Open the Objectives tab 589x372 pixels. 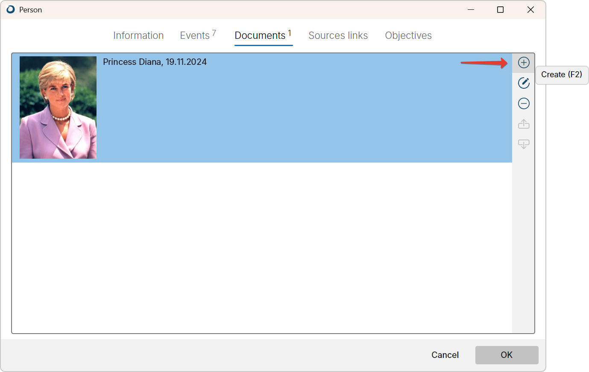tap(408, 35)
